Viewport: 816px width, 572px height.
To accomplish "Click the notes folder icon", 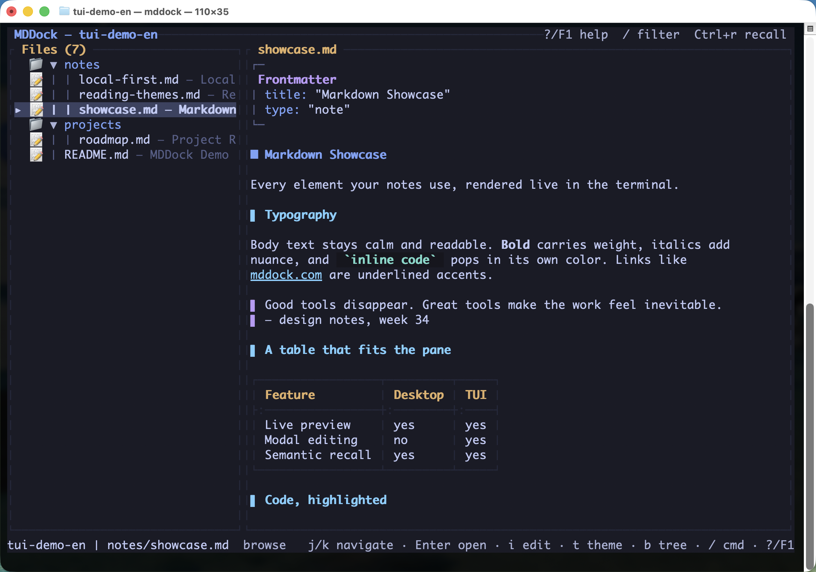I will [36, 65].
